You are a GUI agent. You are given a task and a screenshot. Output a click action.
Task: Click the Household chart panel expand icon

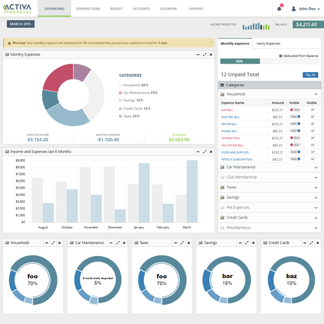coord(53,243)
